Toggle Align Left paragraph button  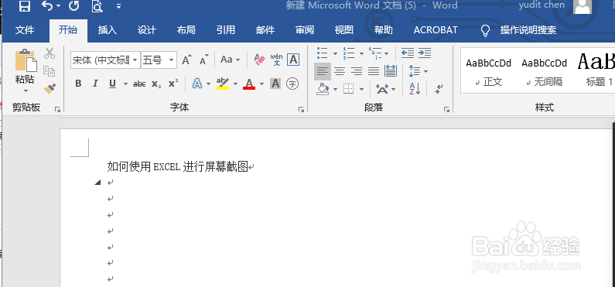point(323,71)
